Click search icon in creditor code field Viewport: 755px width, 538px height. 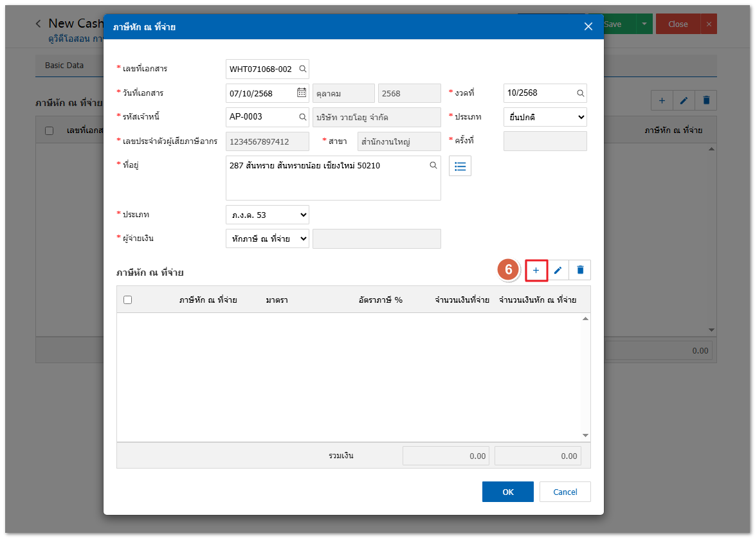click(302, 118)
